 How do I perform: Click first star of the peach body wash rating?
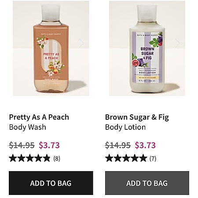pos(13,158)
